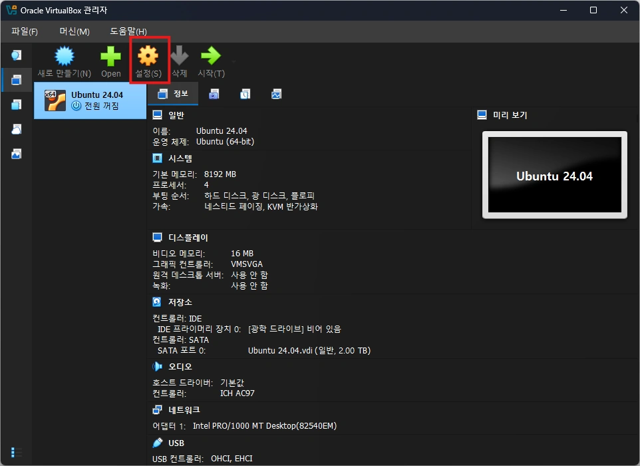Select the machines tool in the left sidebar
Image resolution: width=640 pixels, height=466 pixels.
coord(17,80)
